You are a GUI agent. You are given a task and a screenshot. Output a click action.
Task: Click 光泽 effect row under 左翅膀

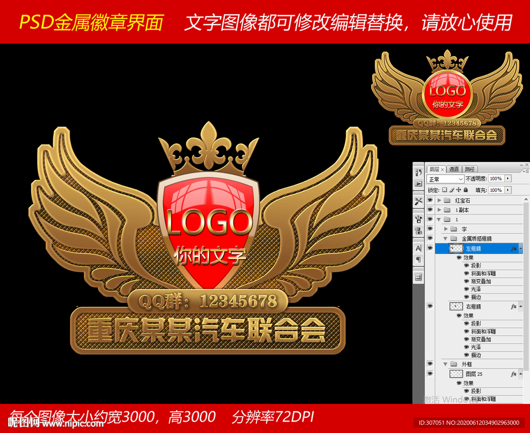(493, 289)
